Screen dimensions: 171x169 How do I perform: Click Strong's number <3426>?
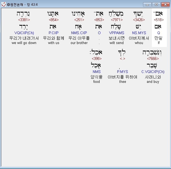(x=139, y=20)
